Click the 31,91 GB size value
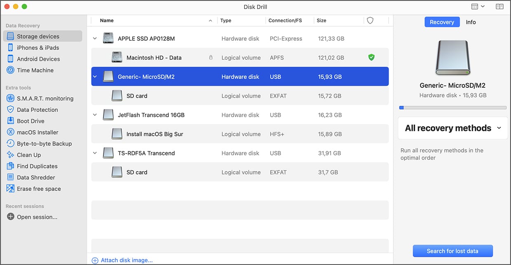511x265 pixels. [x=329, y=153]
